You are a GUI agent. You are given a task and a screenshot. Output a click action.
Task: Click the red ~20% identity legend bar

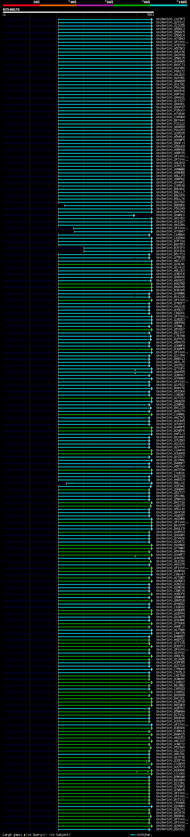[21, 6]
